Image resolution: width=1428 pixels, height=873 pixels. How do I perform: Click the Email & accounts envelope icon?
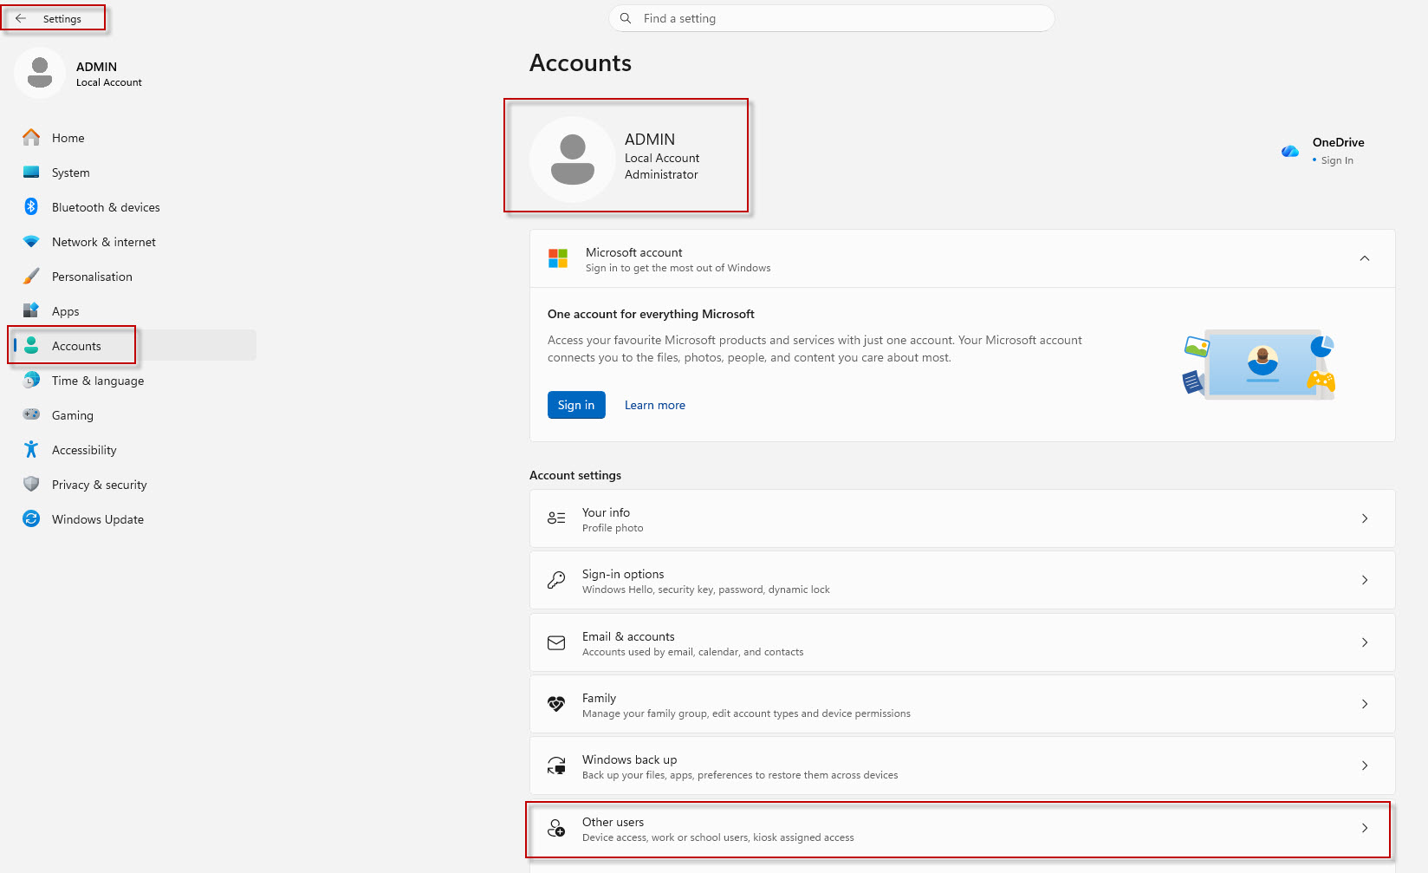click(x=556, y=642)
